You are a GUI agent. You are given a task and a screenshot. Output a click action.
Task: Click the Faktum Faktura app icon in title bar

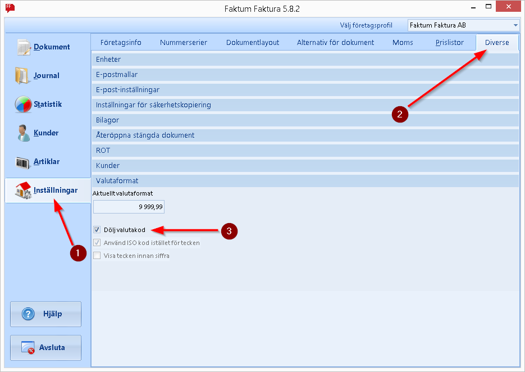[x=10, y=8]
